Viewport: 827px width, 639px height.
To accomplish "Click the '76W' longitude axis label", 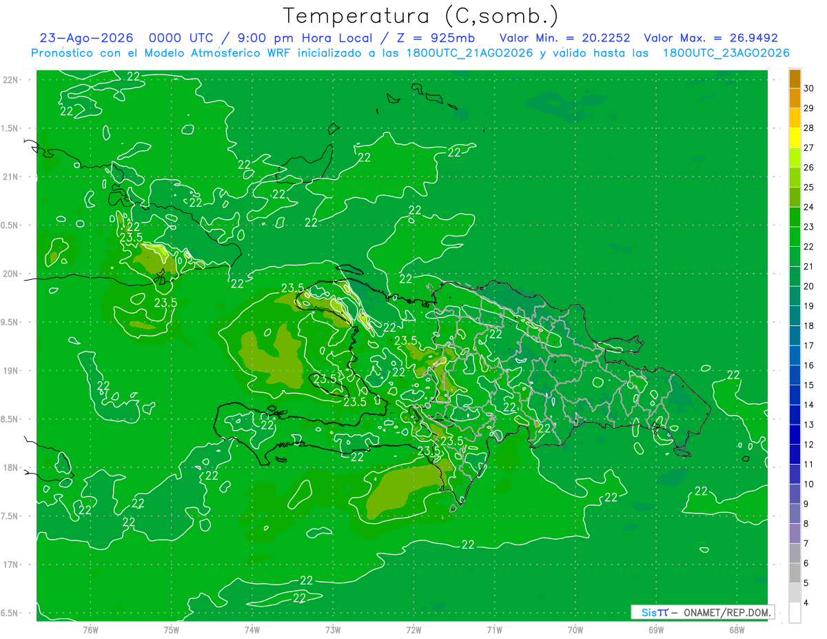I will coord(90,629).
